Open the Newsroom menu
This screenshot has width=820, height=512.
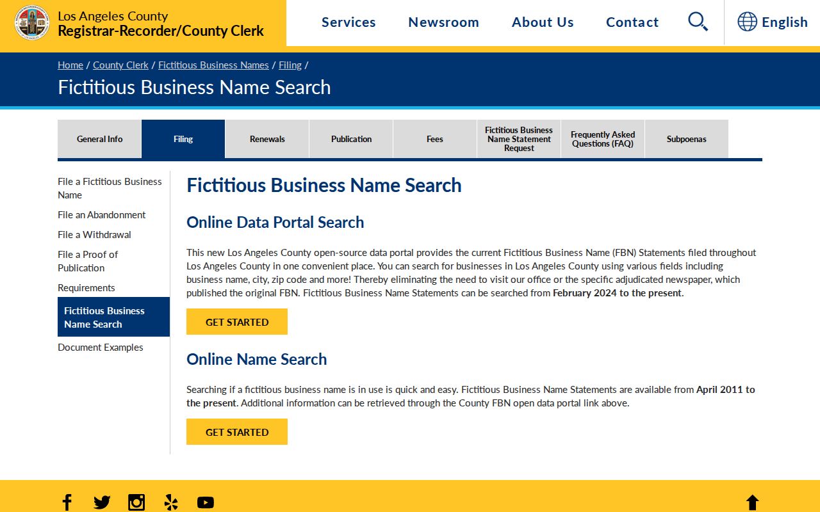point(443,22)
